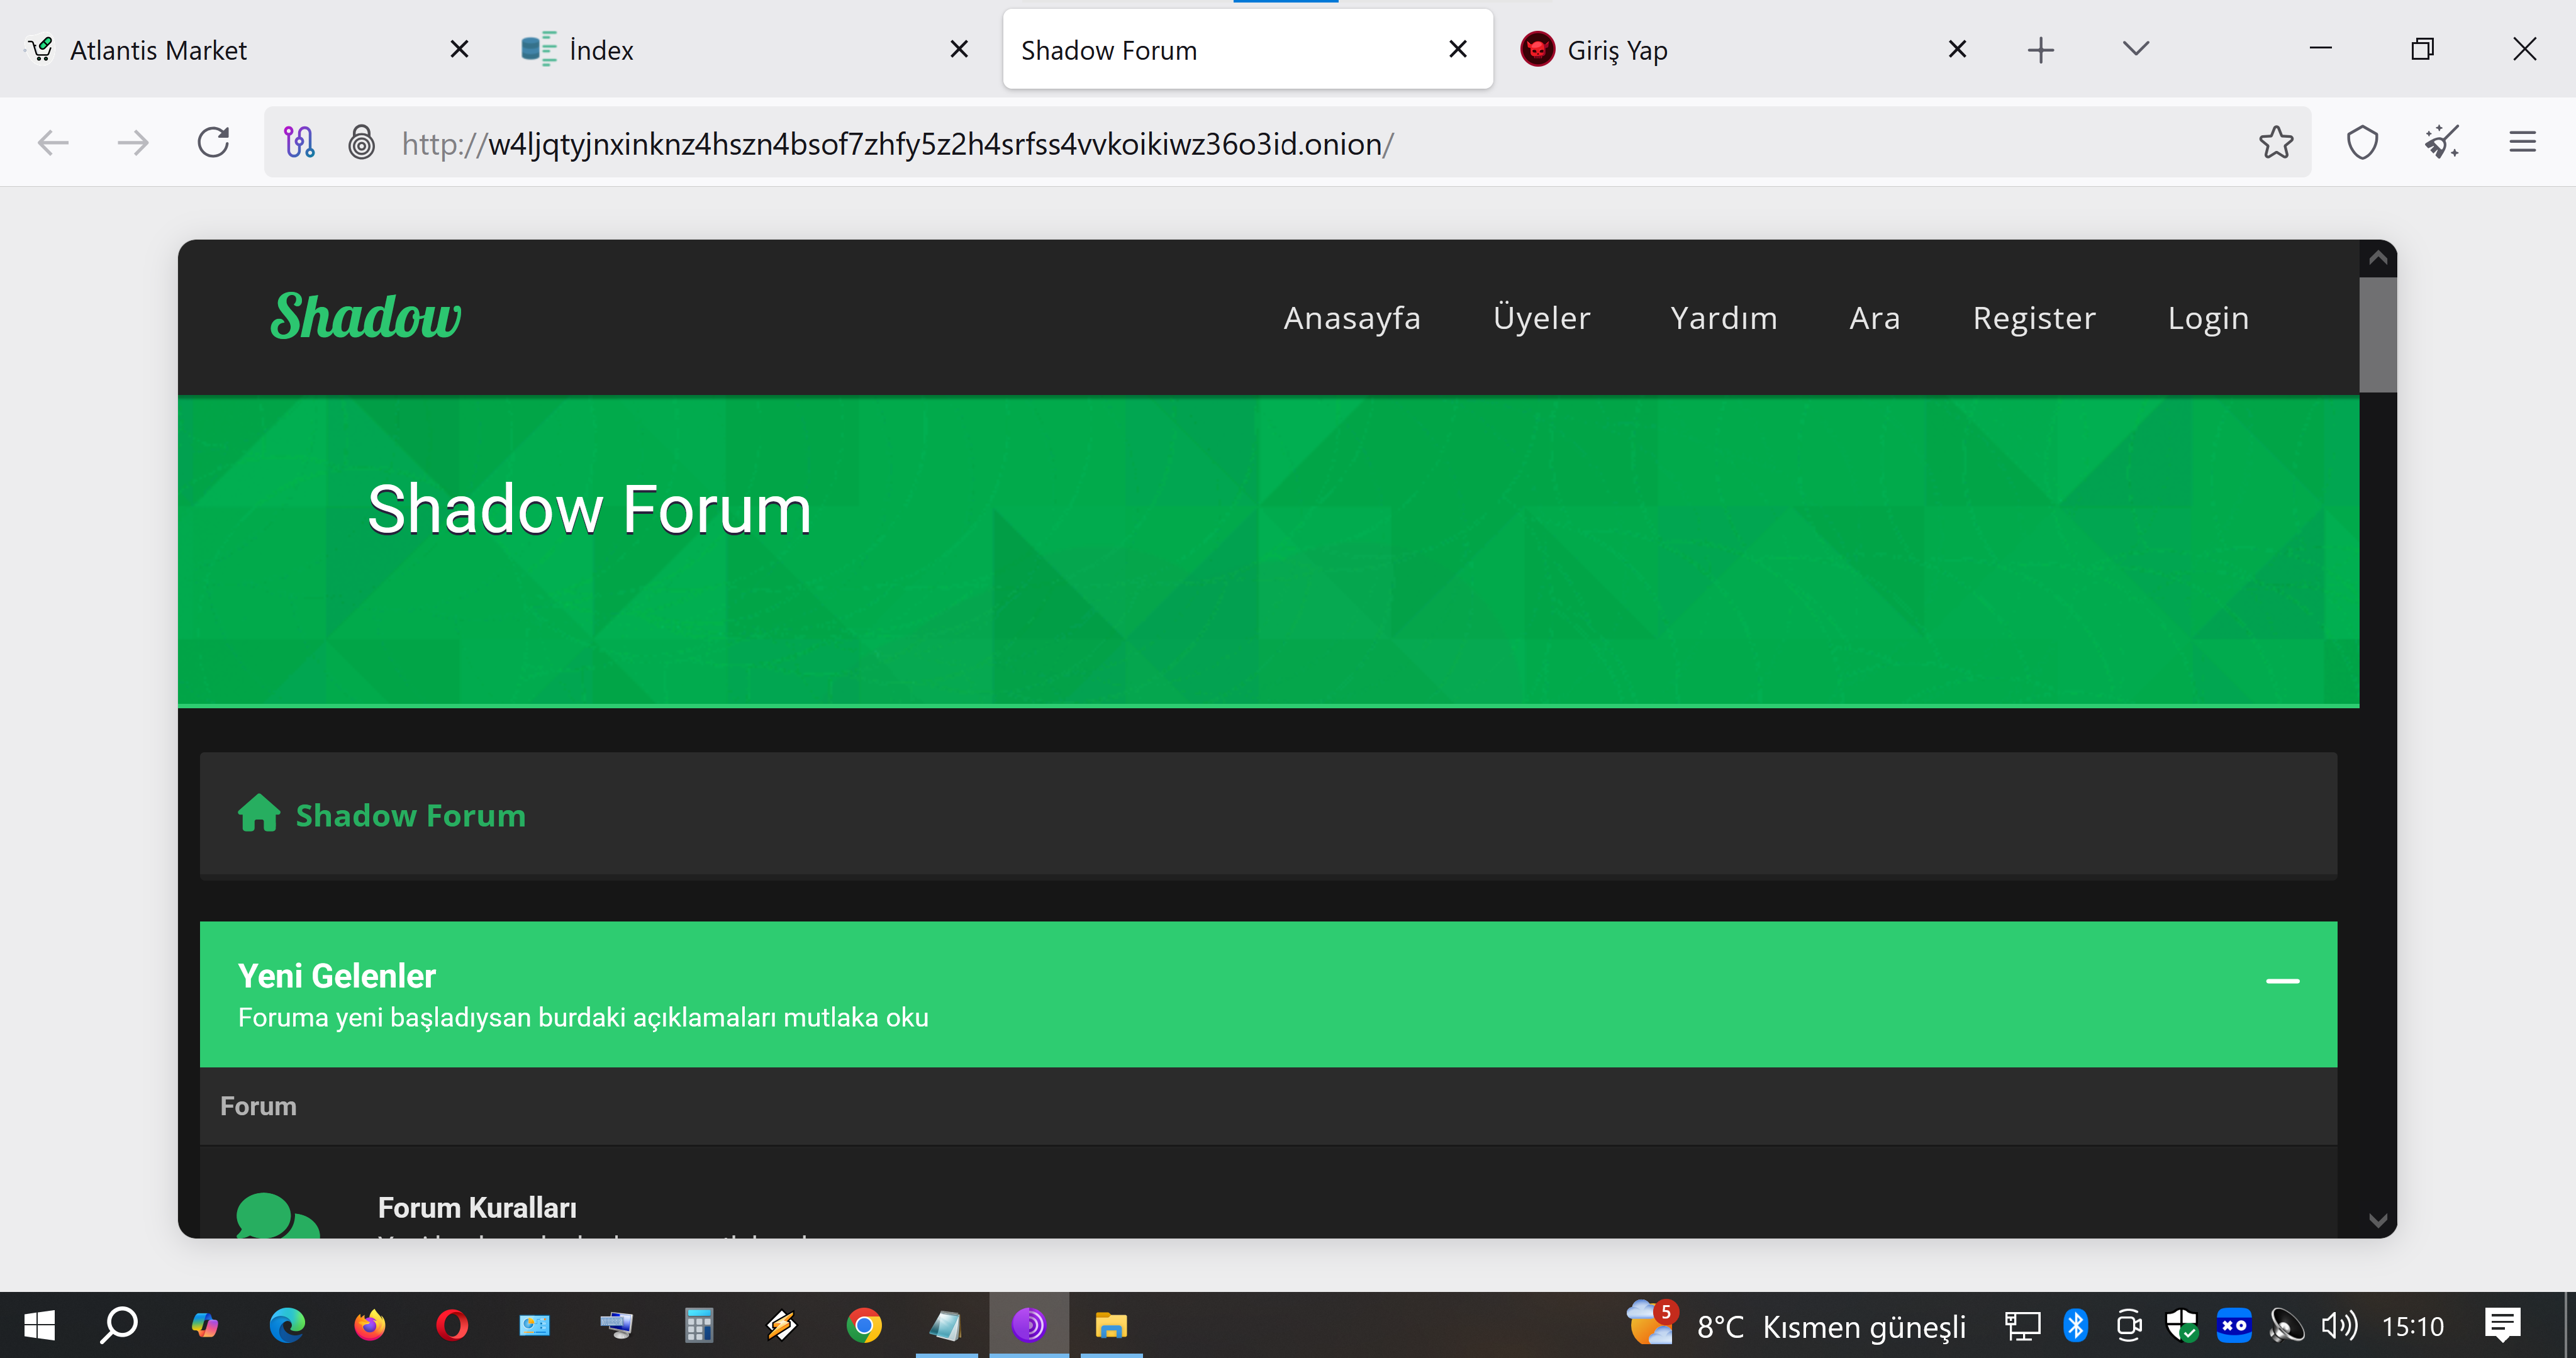
Task: Open the Register link
Action: [x=2033, y=318]
